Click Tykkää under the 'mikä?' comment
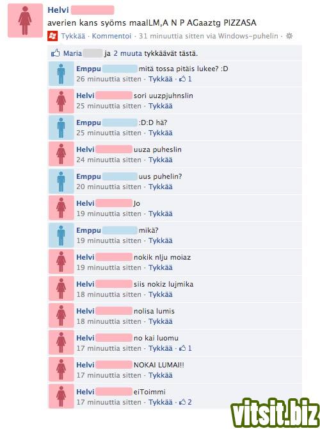Screen dimensions: 320x429 pyautogui.click(x=161, y=240)
